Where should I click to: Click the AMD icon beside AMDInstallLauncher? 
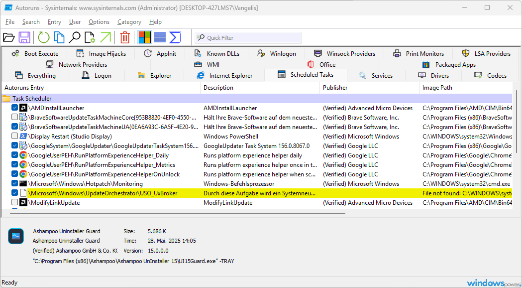coord(23,108)
